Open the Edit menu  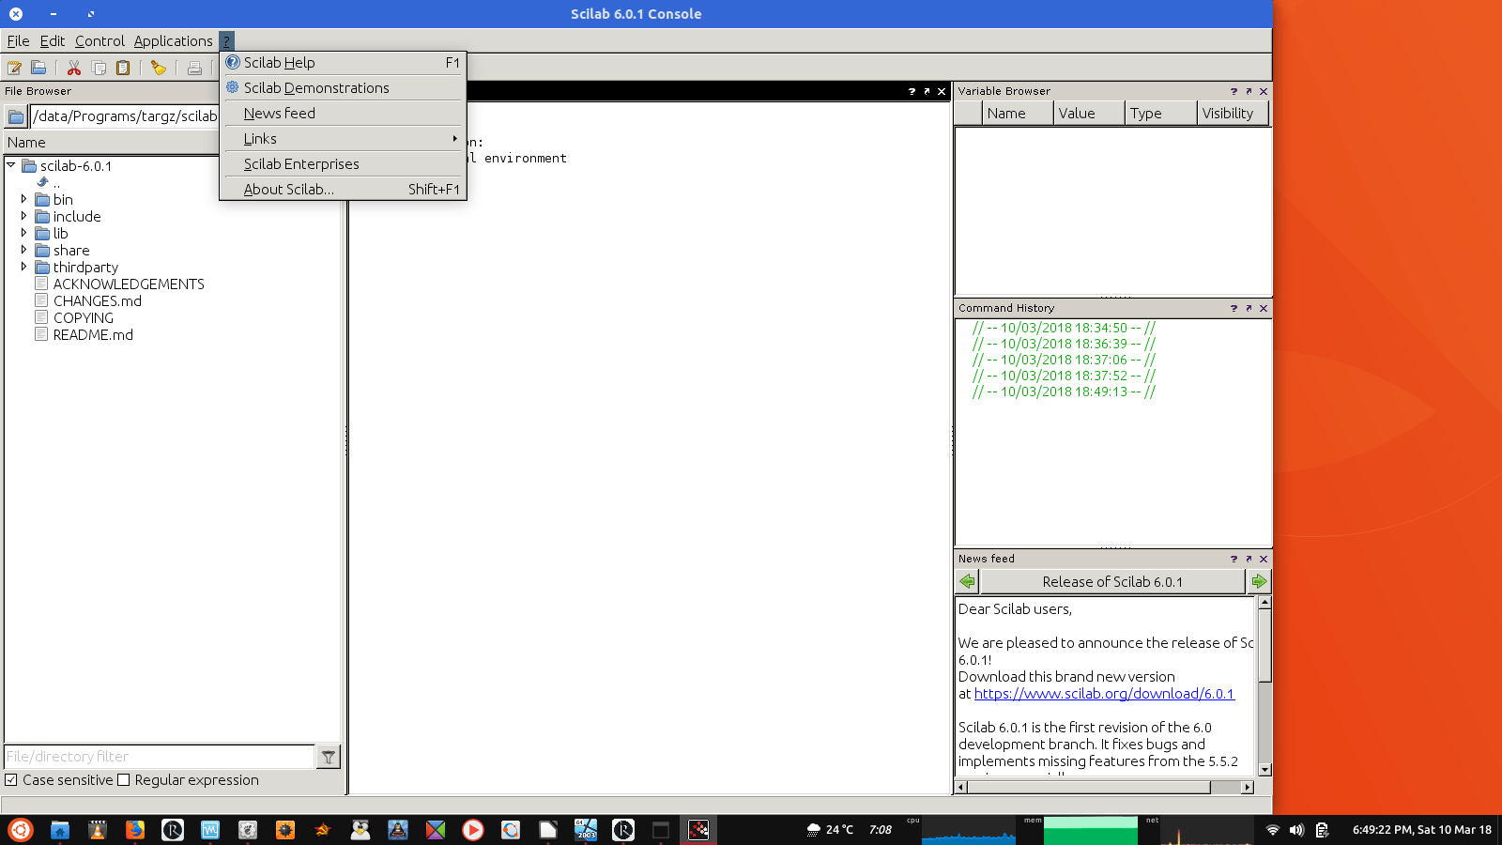click(53, 41)
